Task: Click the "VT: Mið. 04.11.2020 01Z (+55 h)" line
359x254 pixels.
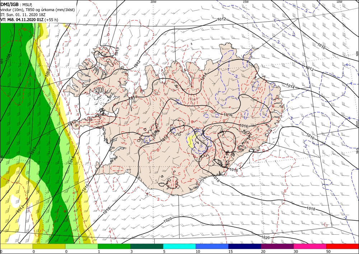Action: [29, 20]
